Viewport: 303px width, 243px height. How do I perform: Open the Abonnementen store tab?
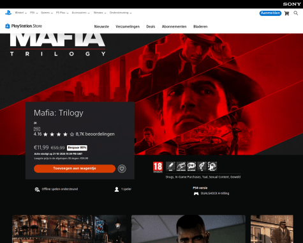point(174,27)
